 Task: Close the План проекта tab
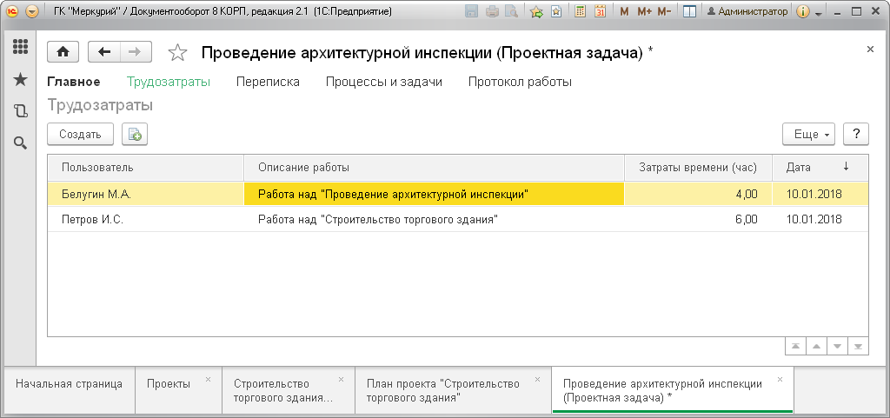point(537,379)
